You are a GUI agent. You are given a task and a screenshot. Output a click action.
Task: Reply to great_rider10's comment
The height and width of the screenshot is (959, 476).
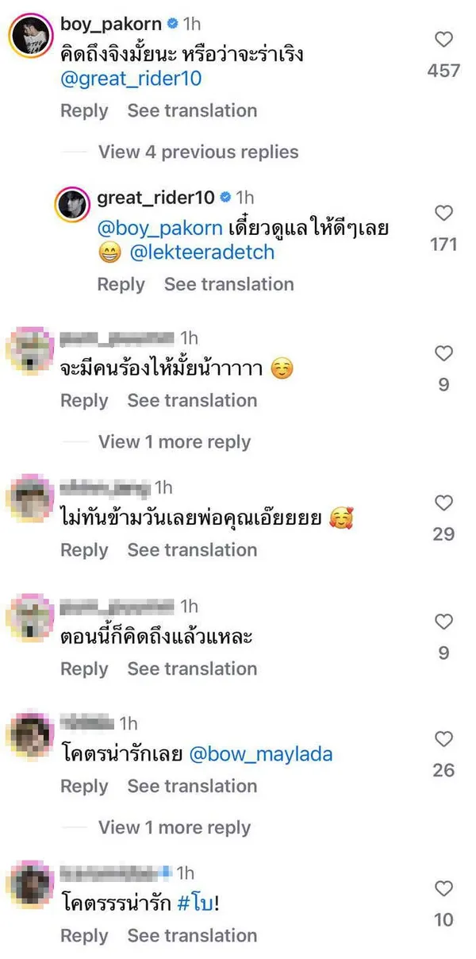coord(121,284)
